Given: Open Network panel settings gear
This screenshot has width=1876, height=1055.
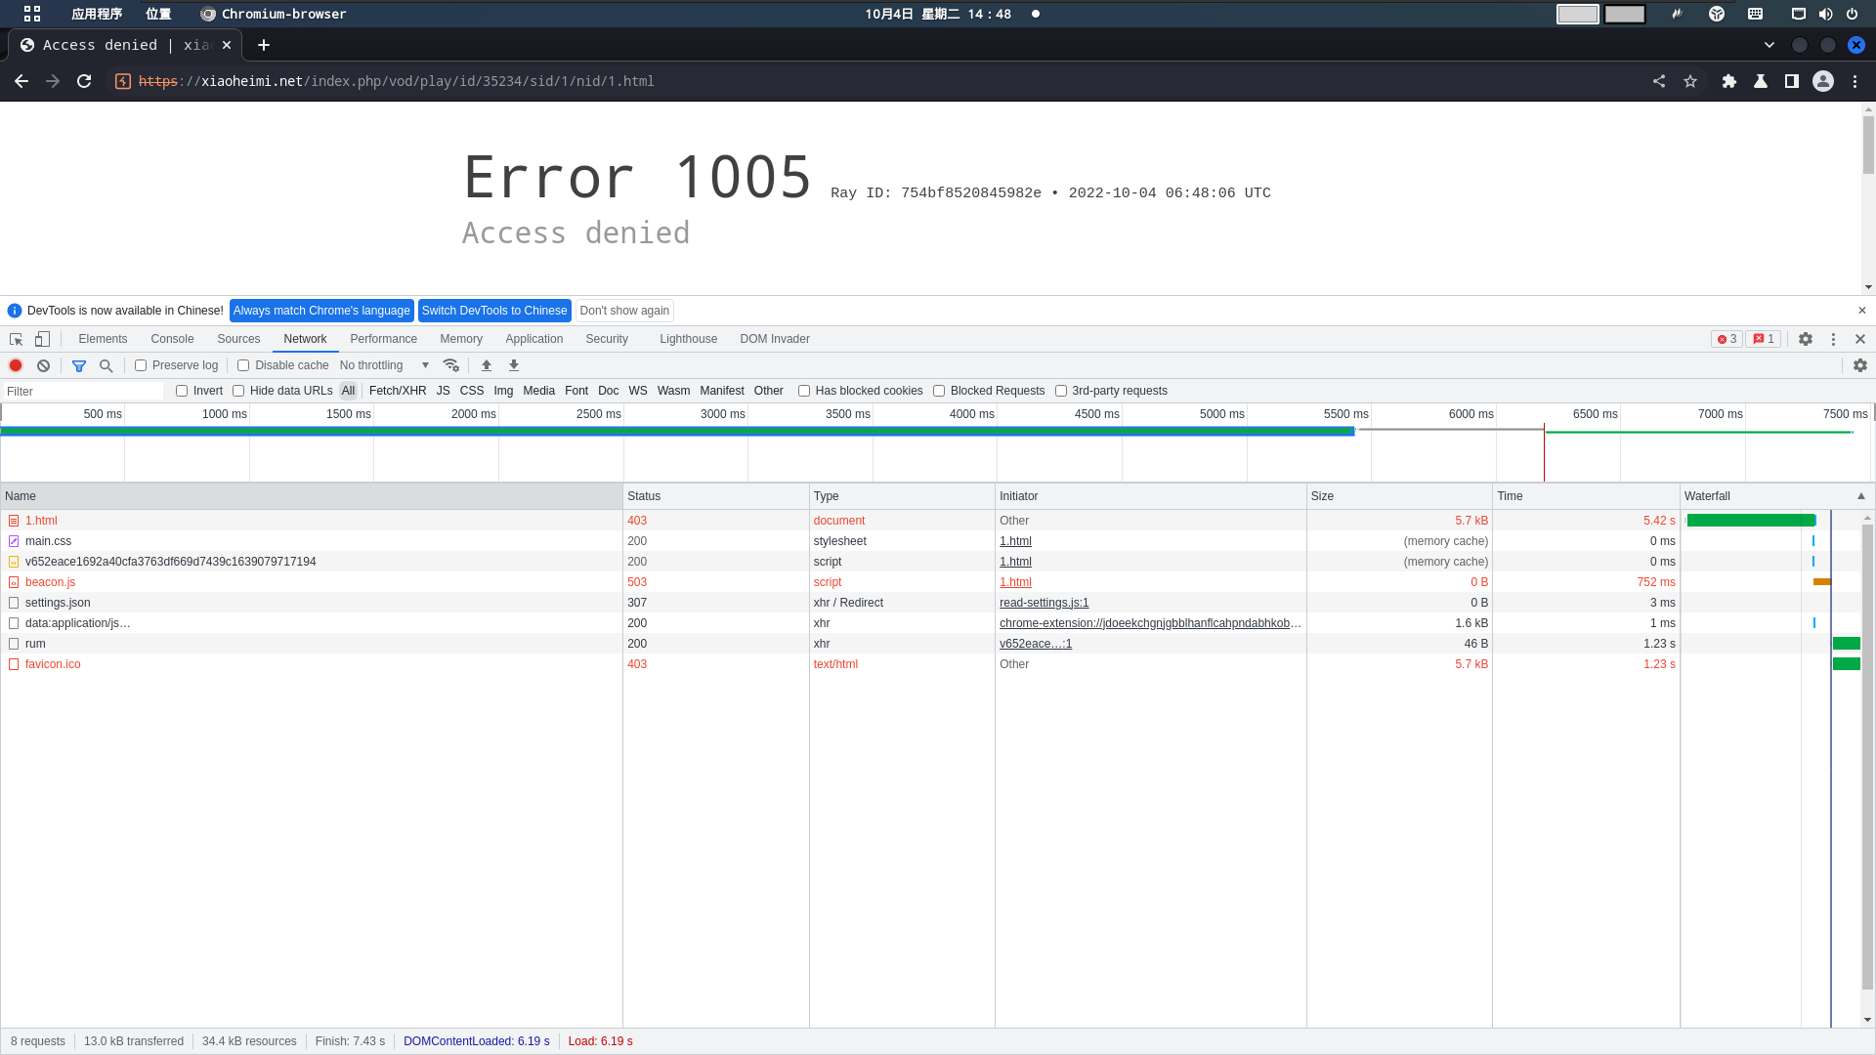Looking at the screenshot, I should coord(1860,365).
